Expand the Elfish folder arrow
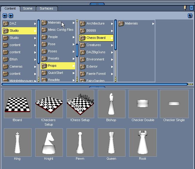This screenshot has width=195, height=169. coord(35,60)
